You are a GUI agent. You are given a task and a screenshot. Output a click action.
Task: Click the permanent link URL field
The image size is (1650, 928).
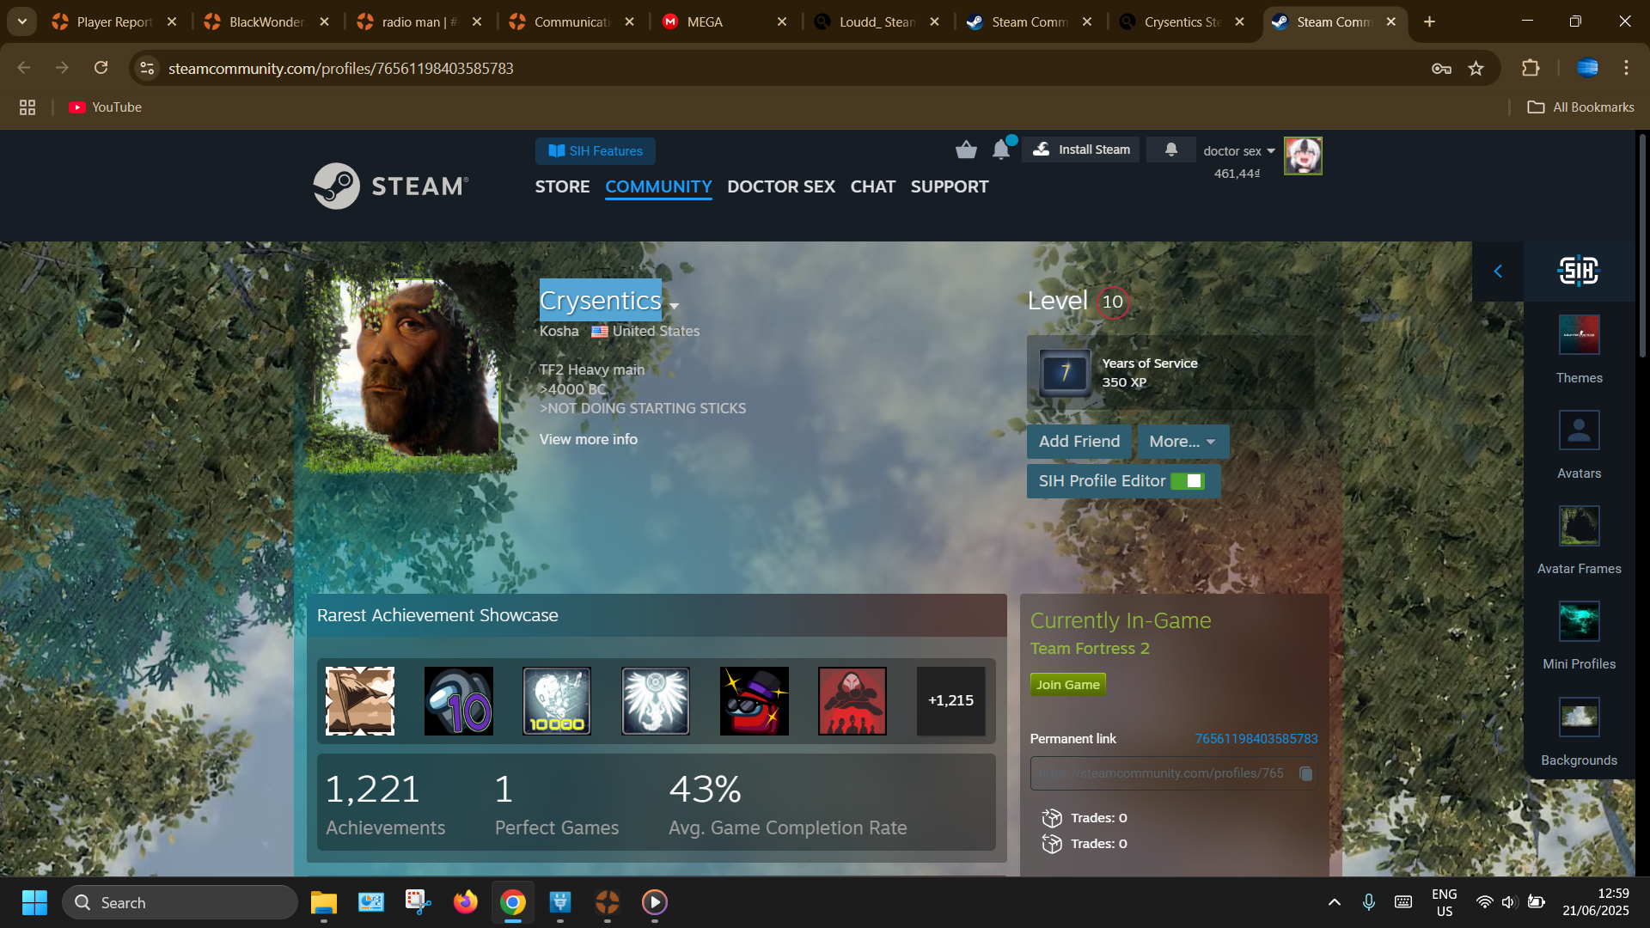coord(1174,773)
